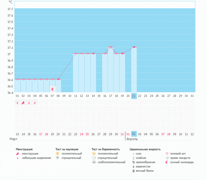Click the menstruation drop icon under day 02

[23, 102]
